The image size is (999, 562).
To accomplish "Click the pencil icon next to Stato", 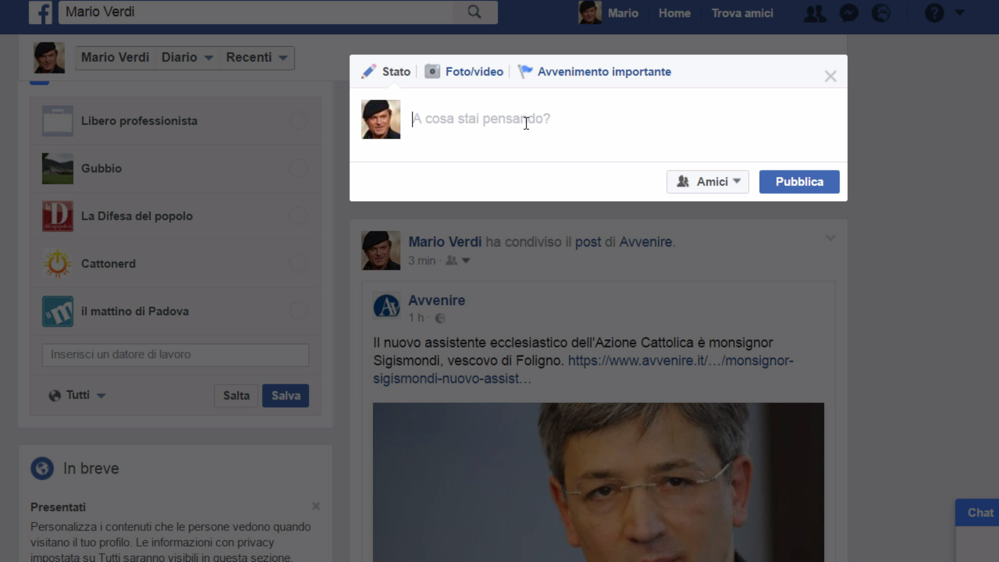I will pyautogui.click(x=369, y=71).
